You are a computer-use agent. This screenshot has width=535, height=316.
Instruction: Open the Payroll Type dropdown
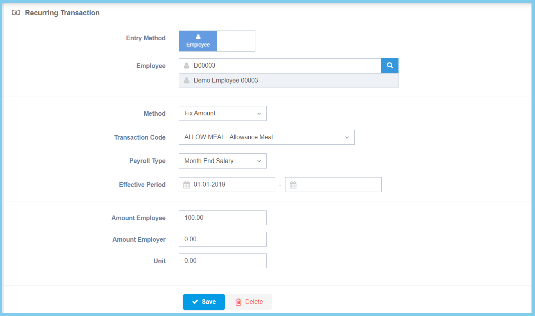[x=222, y=161]
